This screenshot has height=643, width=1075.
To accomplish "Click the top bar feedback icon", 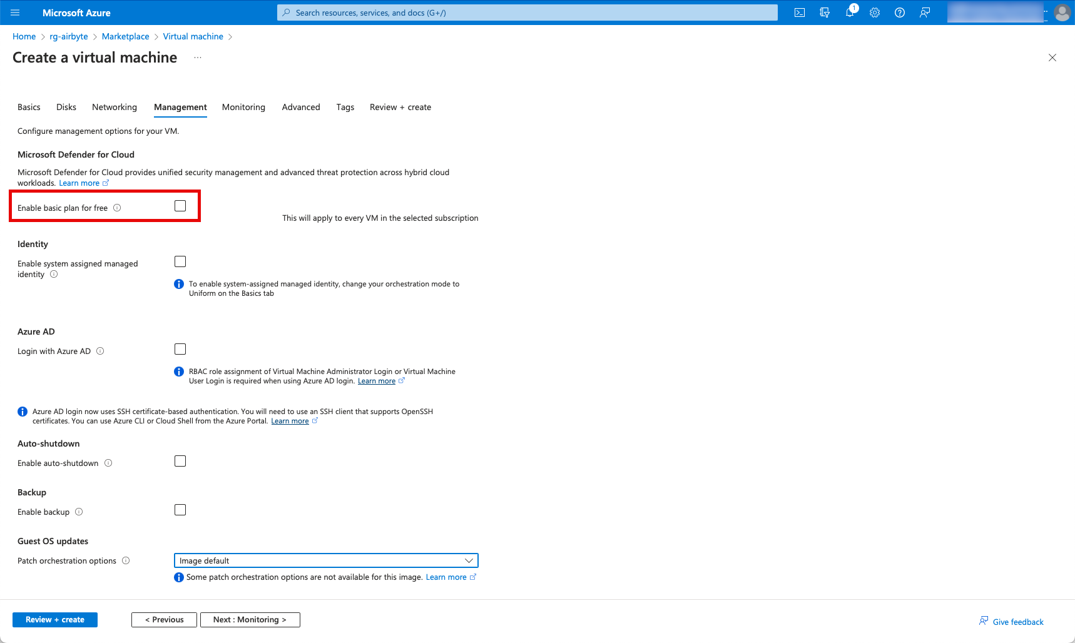I will [x=925, y=13].
